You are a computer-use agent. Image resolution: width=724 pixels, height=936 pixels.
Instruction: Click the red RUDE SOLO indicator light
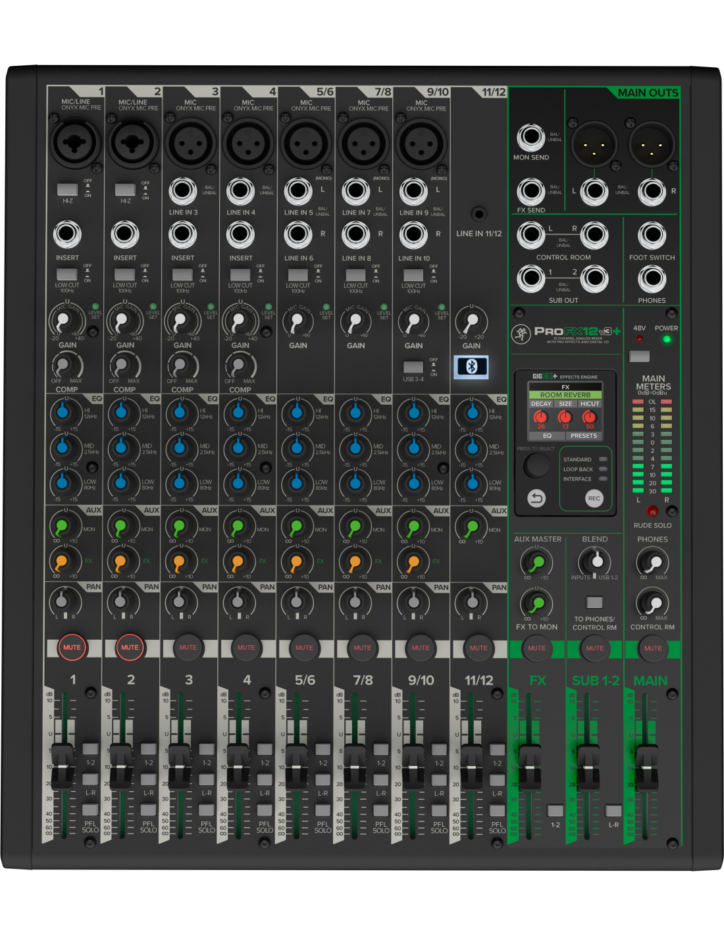coord(652,511)
